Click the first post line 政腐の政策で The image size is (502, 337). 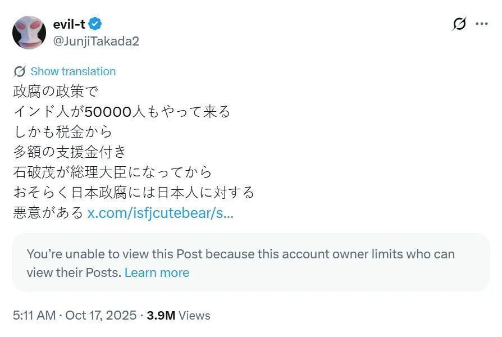pyautogui.click(x=56, y=91)
